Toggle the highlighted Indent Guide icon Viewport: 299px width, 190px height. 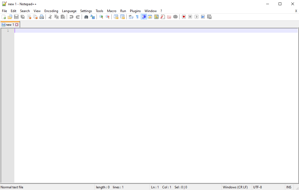pyautogui.click(x=144, y=17)
